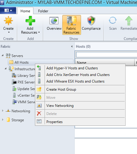The image size is (137, 154).
Task: Select PXE Servers icon
Action: pyautogui.click(x=14, y=82)
